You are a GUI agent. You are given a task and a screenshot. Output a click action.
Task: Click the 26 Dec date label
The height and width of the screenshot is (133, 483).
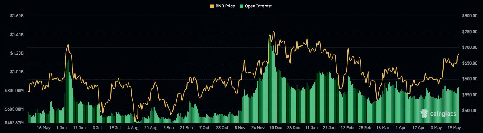[x=294, y=127]
